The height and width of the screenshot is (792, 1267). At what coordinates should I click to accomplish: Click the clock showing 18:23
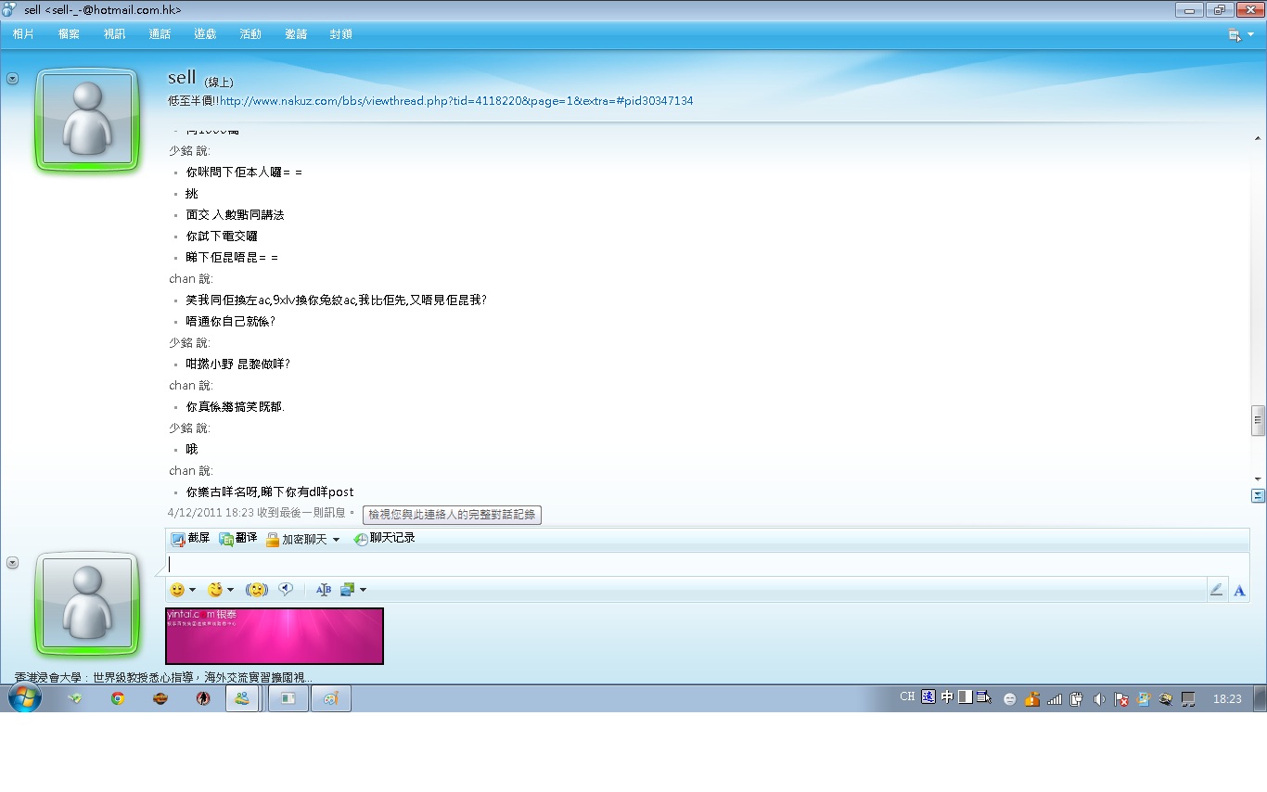[x=1227, y=699]
